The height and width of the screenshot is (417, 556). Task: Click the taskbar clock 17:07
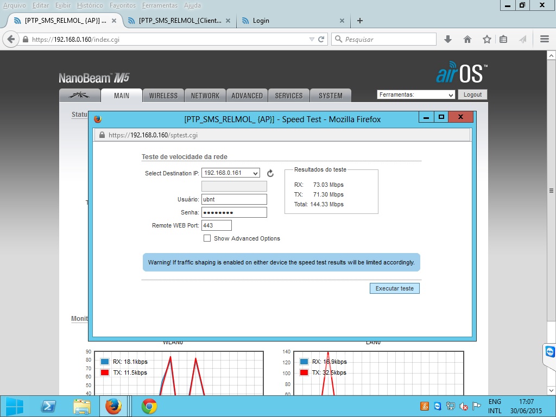pos(526,406)
